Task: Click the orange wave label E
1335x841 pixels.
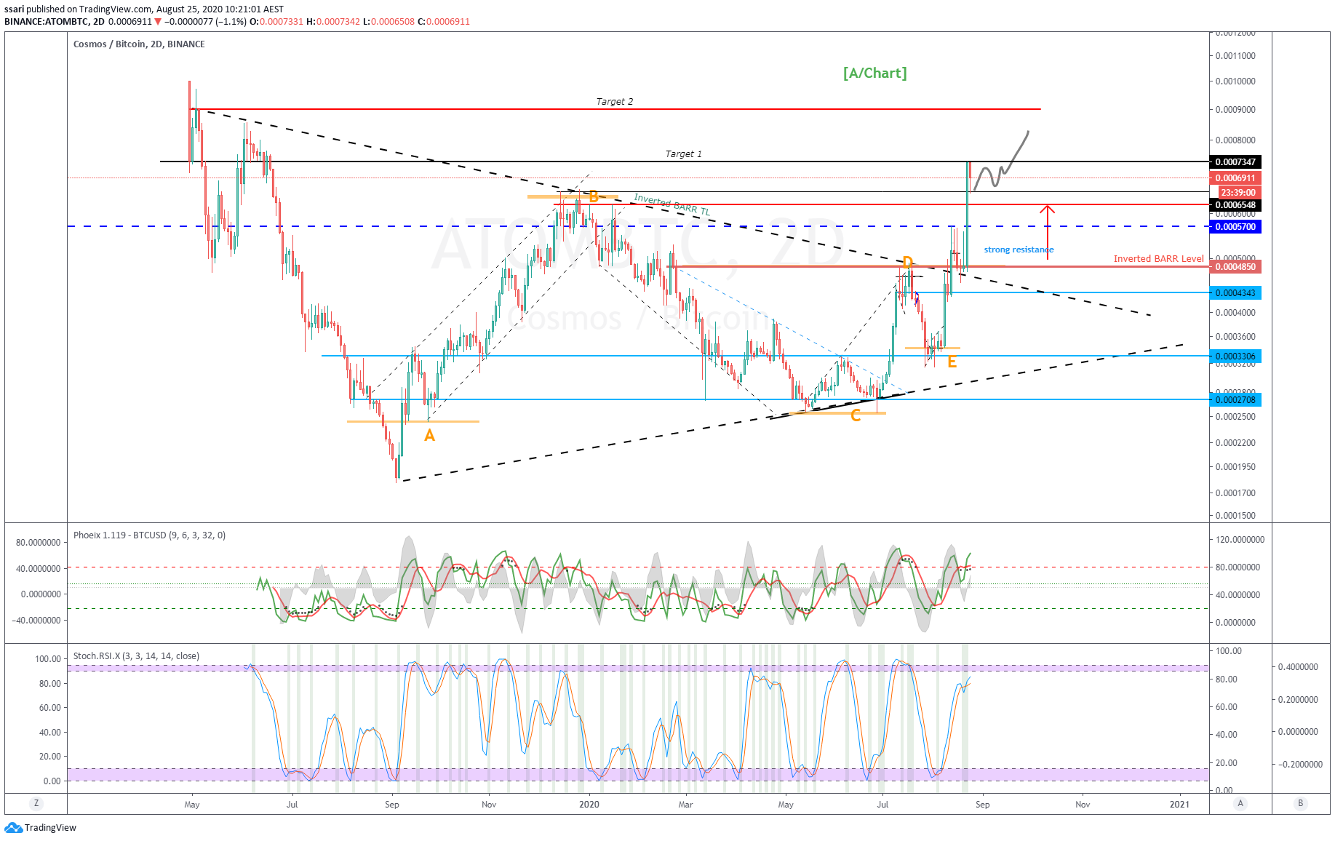Action: [952, 362]
